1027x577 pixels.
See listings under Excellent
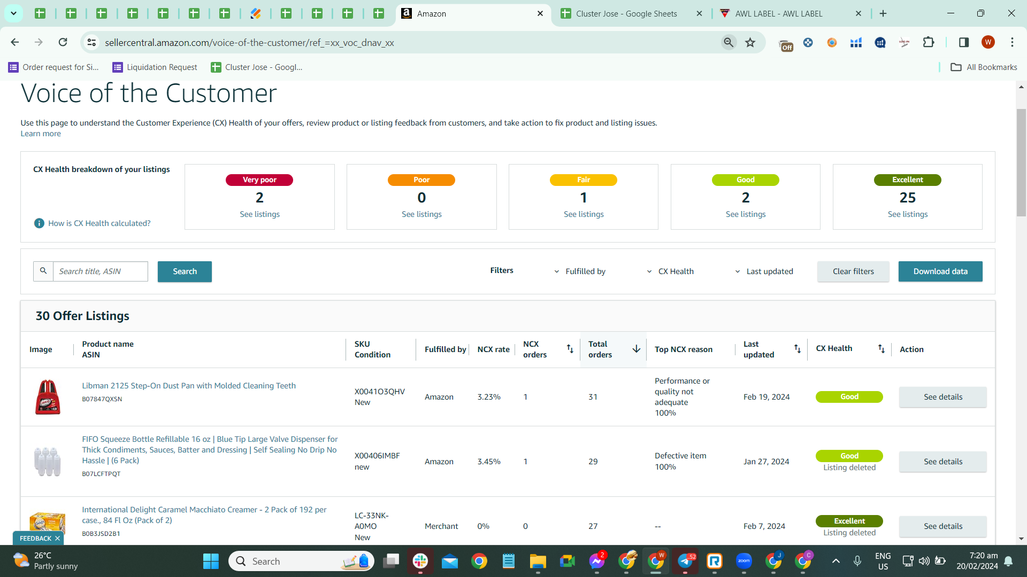pos(908,214)
